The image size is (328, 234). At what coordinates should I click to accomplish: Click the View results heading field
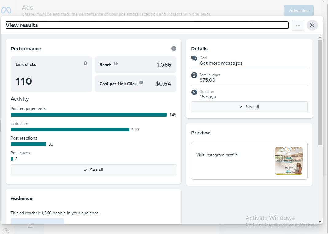coord(147,25)
